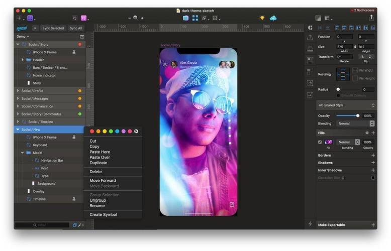Pick the red color label in context menu
Image resolution: width=391 pixels, height=251 pixels.
click(92, 131)
